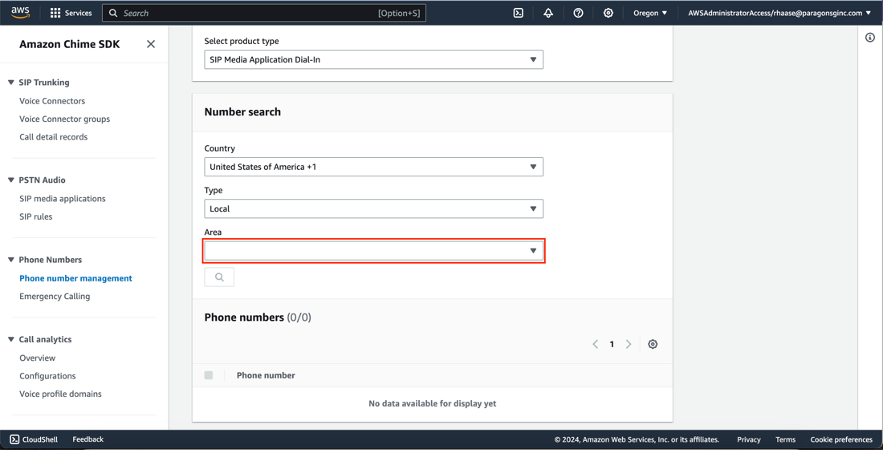883x453 pixels.
Task: Focus the AWS search box
Action: (x=263, y=13)
